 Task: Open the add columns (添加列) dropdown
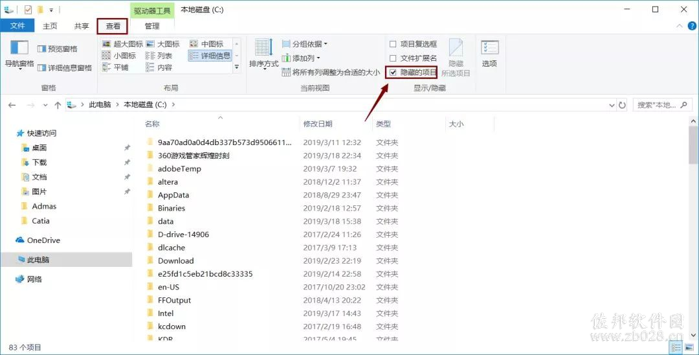(x=301, y=58)
